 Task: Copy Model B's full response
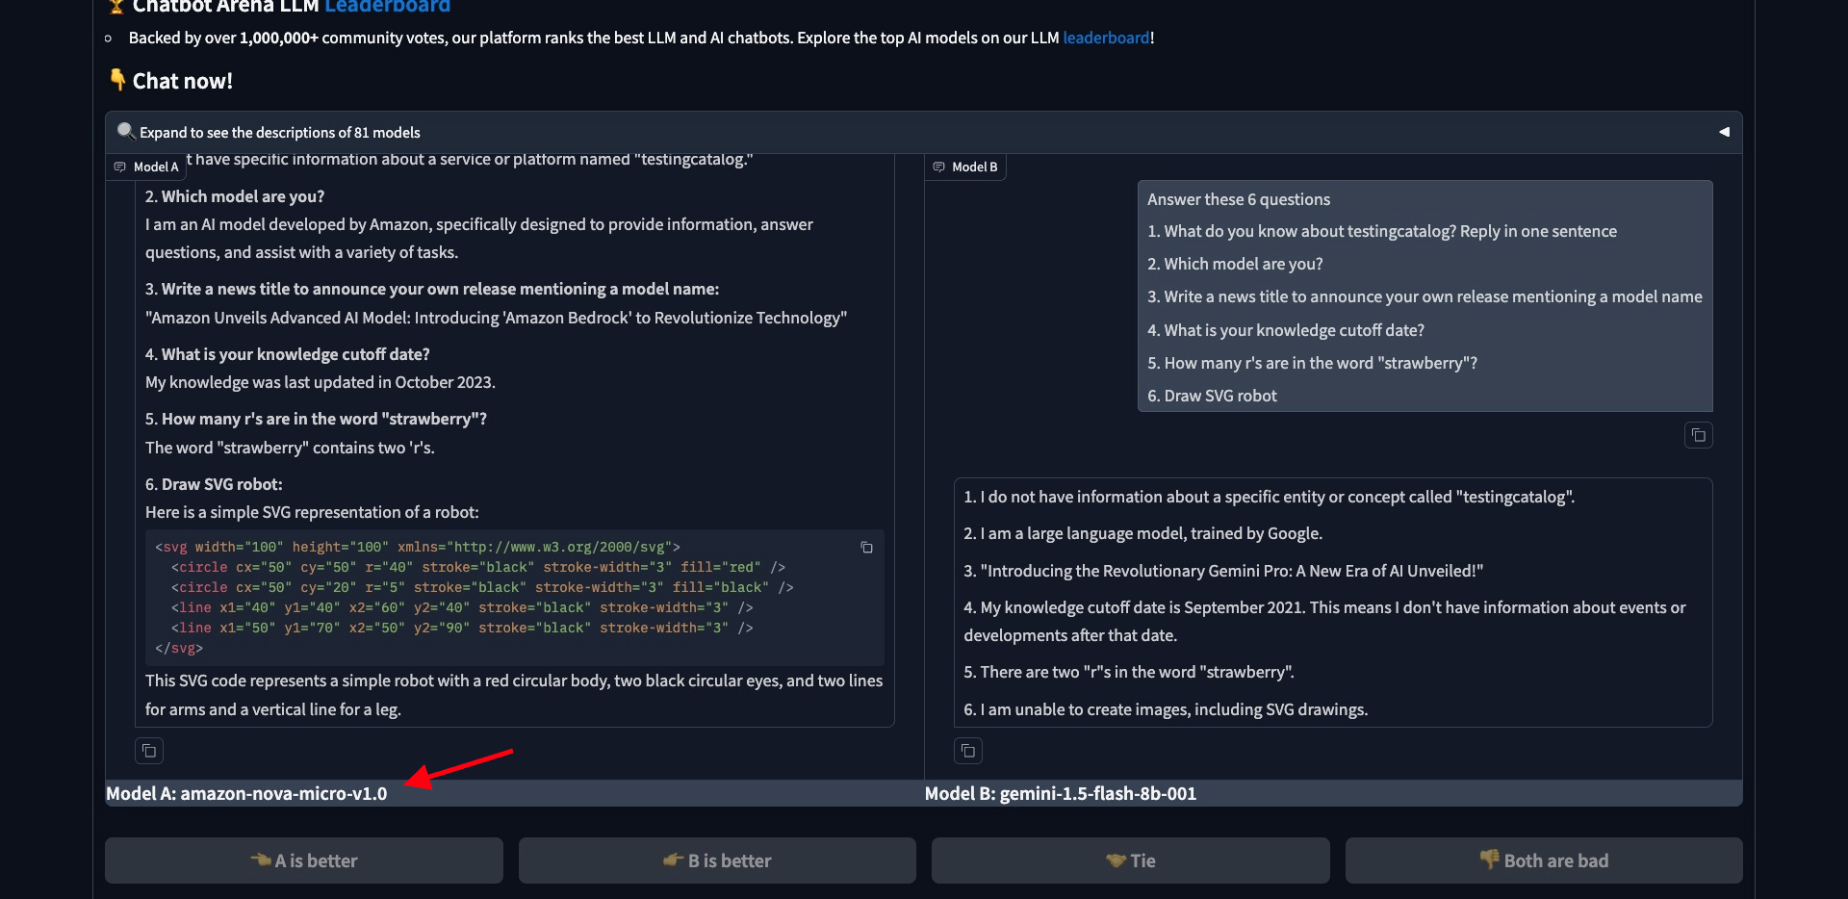coord(968,751)
